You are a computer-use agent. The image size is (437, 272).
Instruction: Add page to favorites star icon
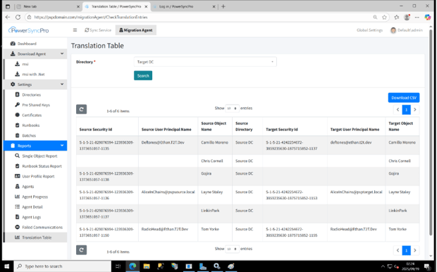tap(385, 17)
